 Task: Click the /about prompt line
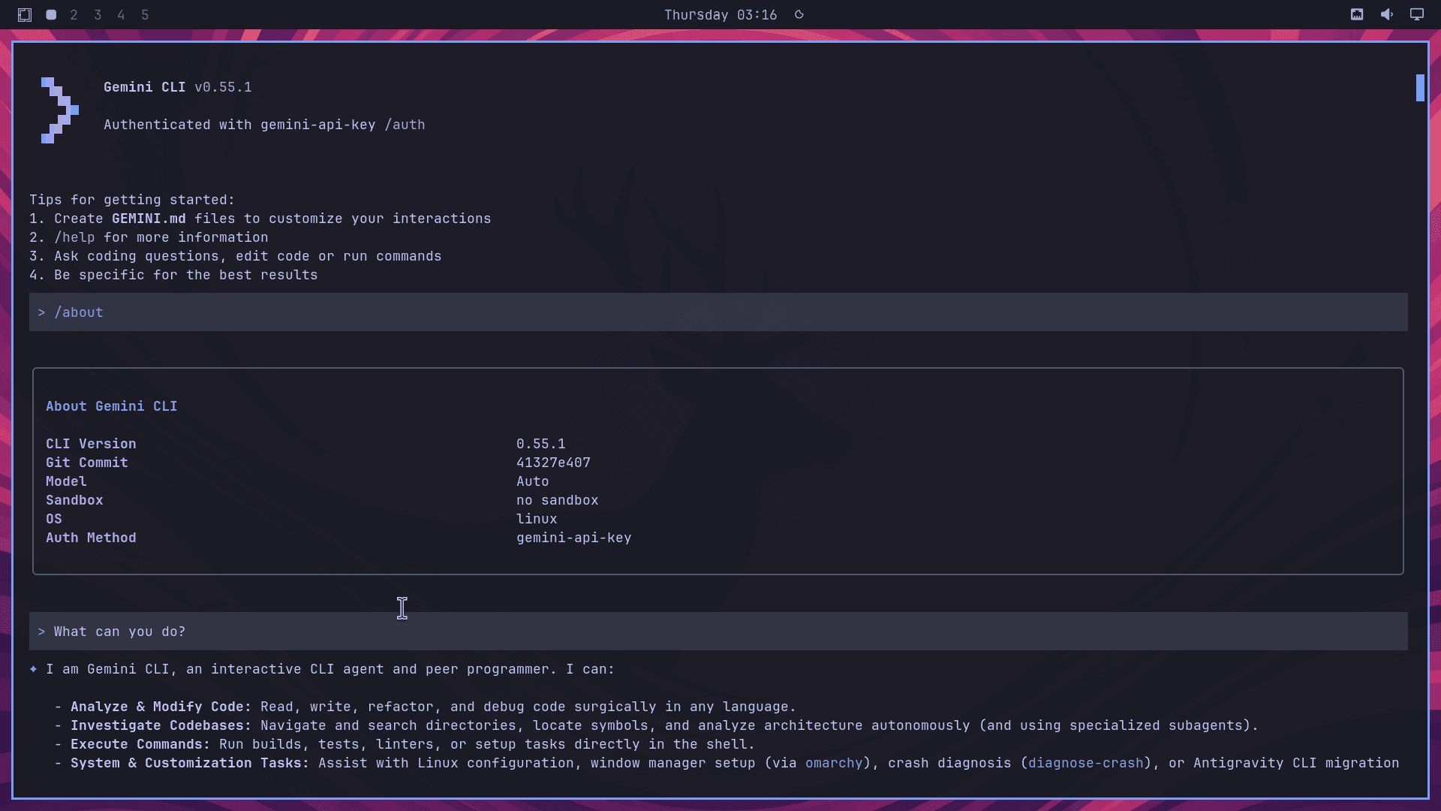pos(718,312)
